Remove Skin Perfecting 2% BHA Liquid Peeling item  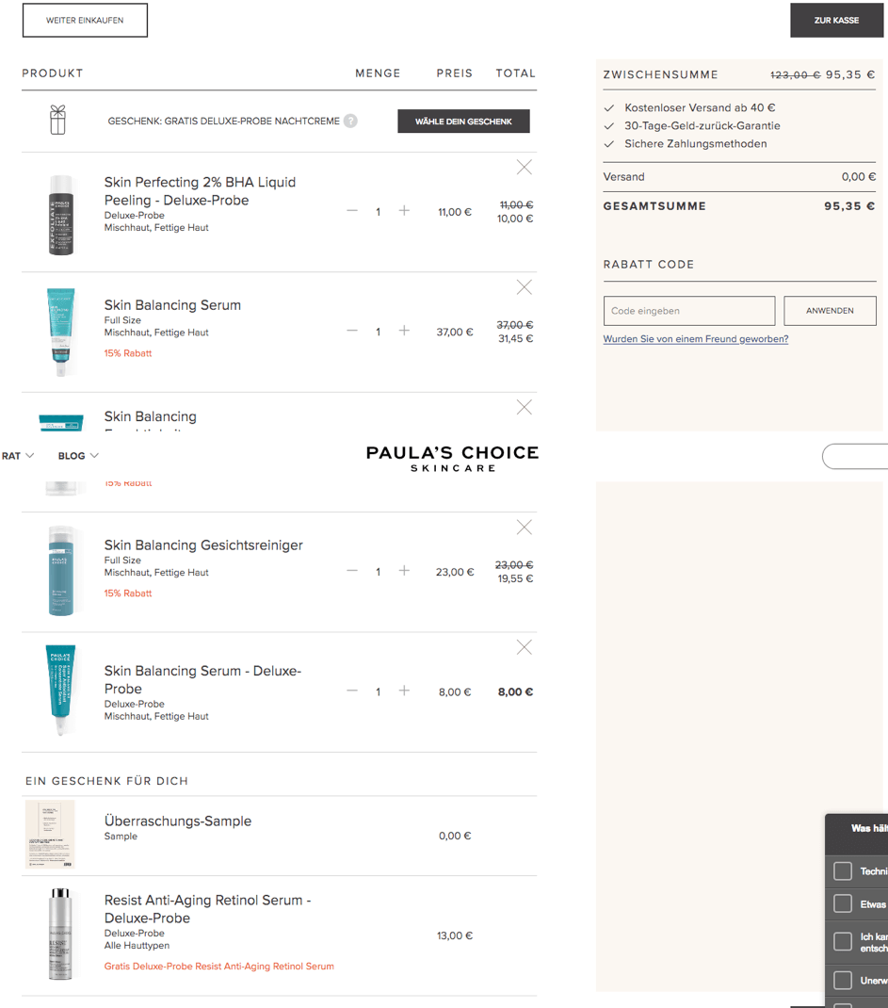point(525,168)
